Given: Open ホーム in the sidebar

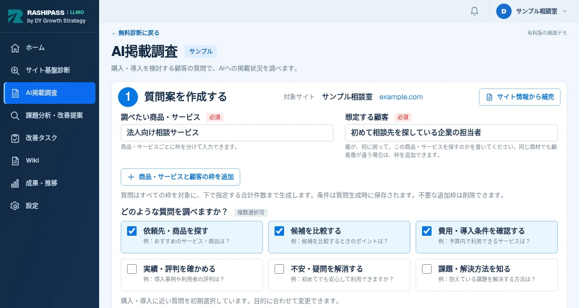Looking at the screenshot, I should 49,48.
